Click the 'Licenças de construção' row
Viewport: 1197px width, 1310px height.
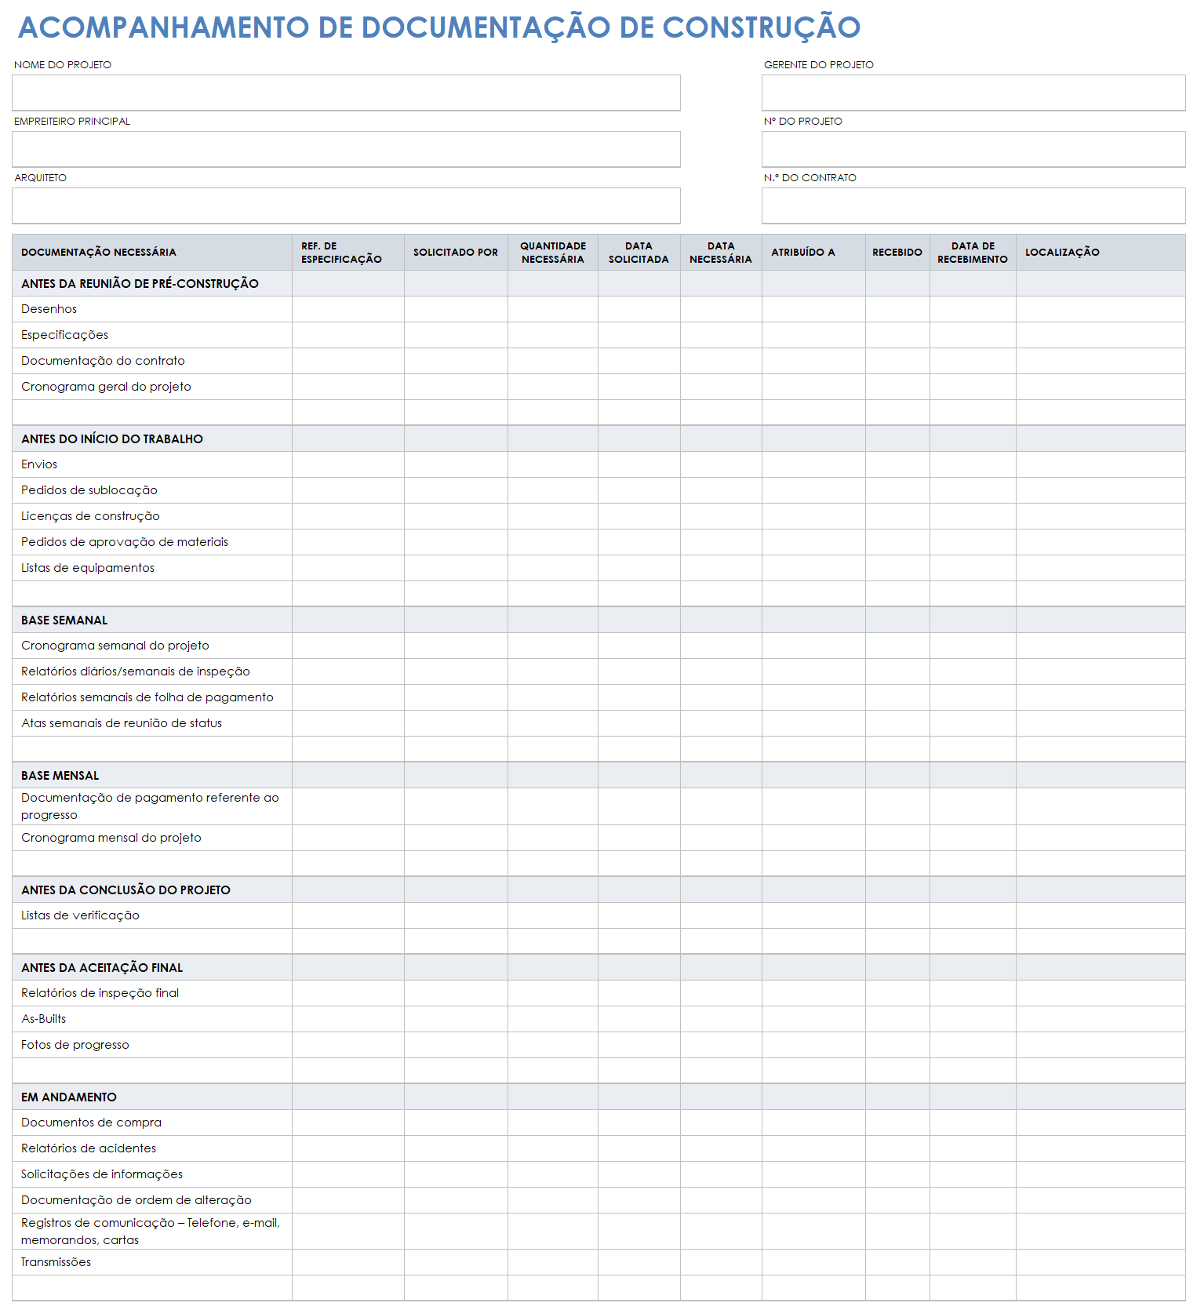[598, 516]
